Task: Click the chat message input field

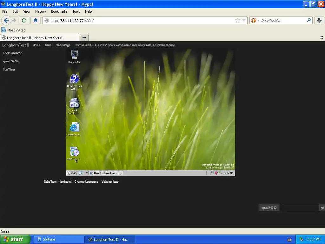Action: (x=299, y=208)
